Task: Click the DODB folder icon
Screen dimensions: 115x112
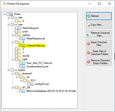Action: pos(20,56)
